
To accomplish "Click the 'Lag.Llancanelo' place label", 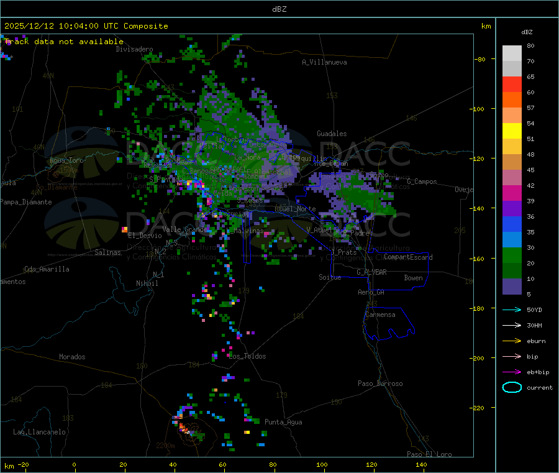I will pos(39,432).
